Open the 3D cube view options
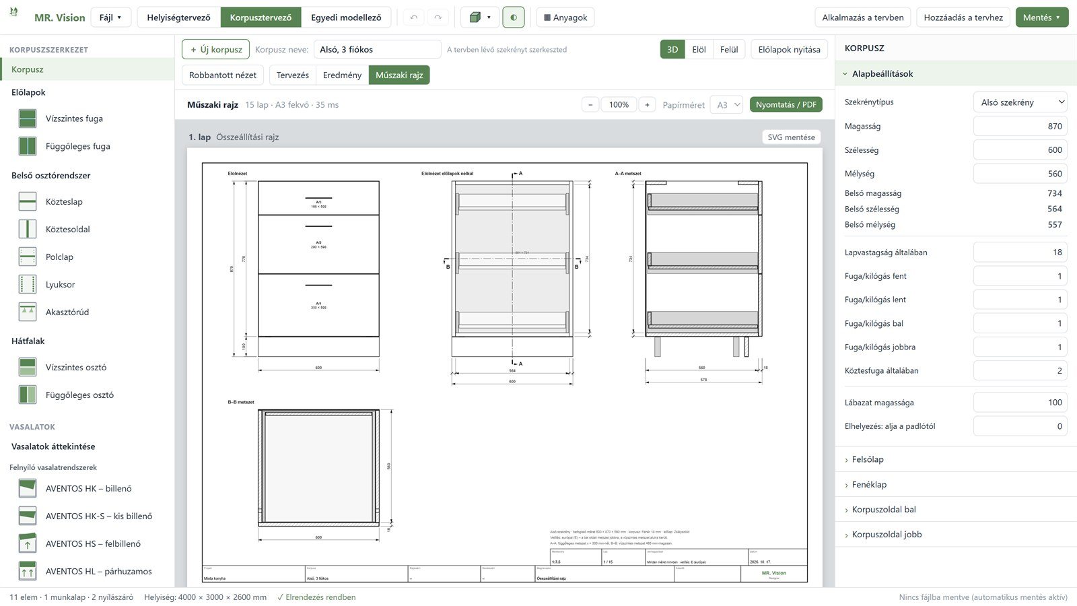Viewport: 1077px width, 606px height. (x=480, y=18)
